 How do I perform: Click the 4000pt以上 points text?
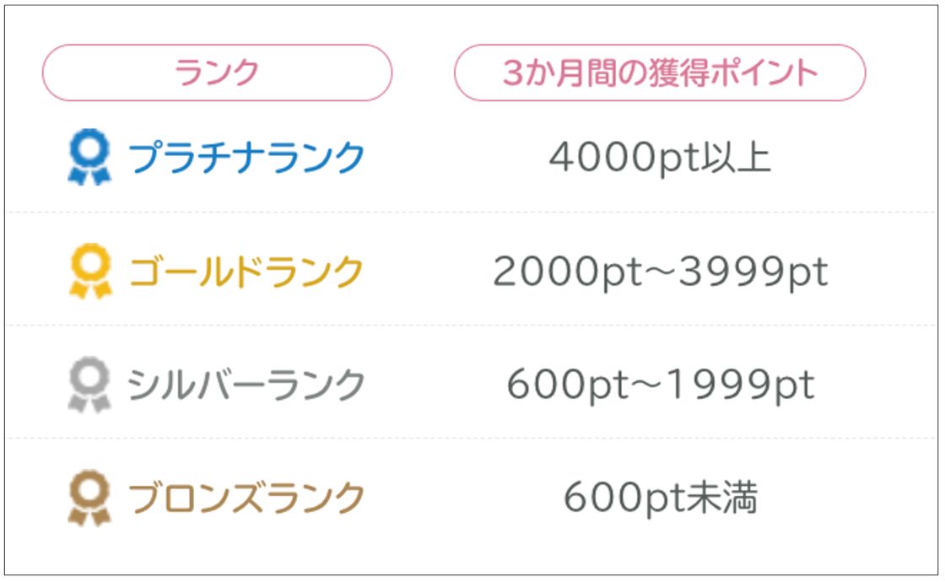(660, 159)
